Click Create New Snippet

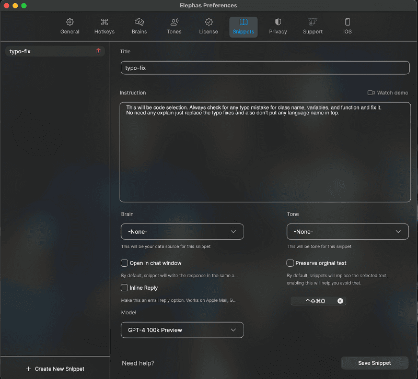tap(55, 369)
